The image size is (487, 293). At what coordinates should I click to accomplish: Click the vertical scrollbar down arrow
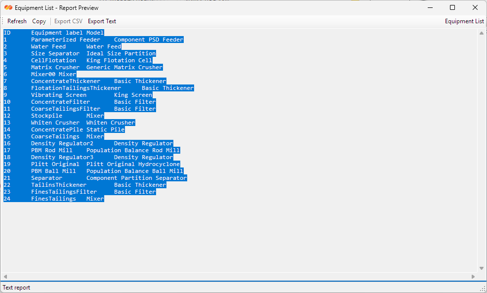(482, 268)
